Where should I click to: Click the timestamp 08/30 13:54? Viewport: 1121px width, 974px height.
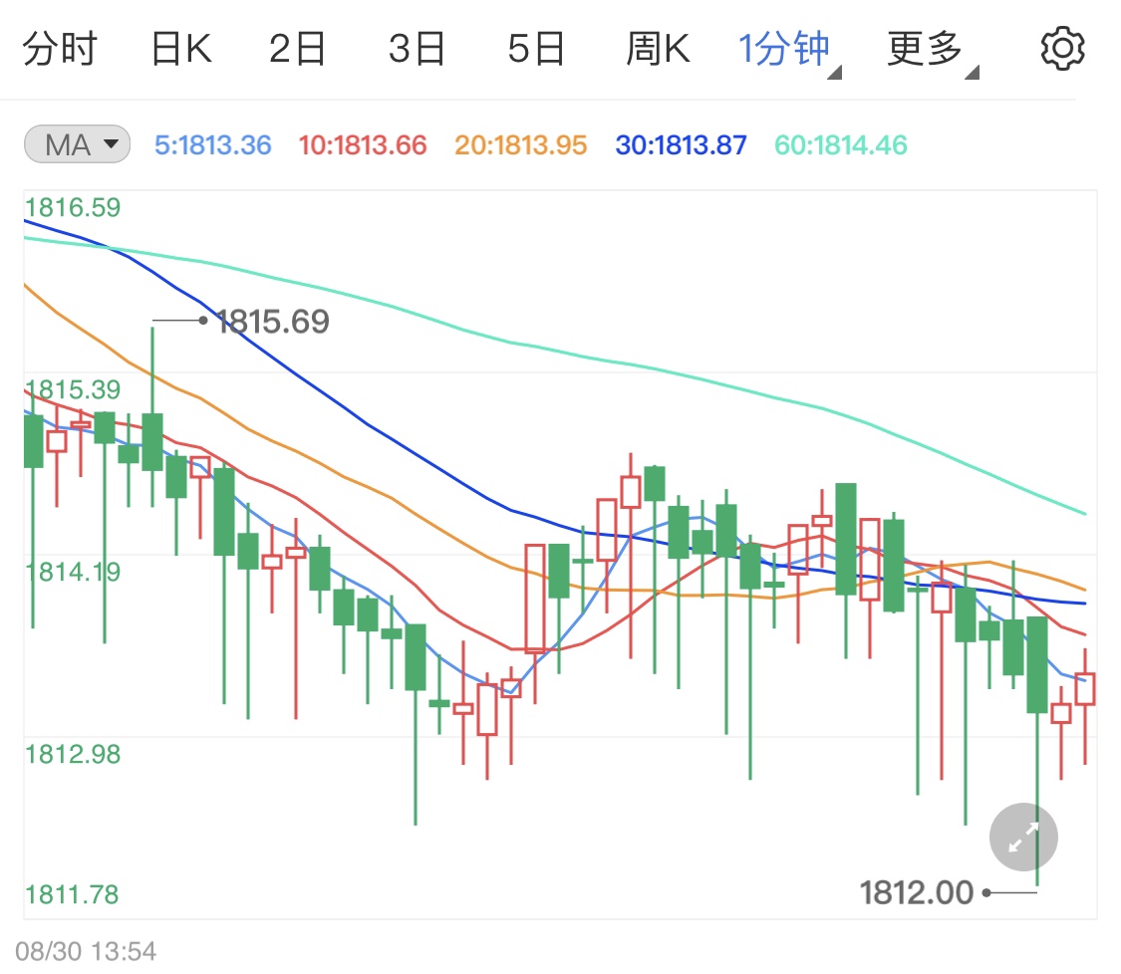pos(86,951)
